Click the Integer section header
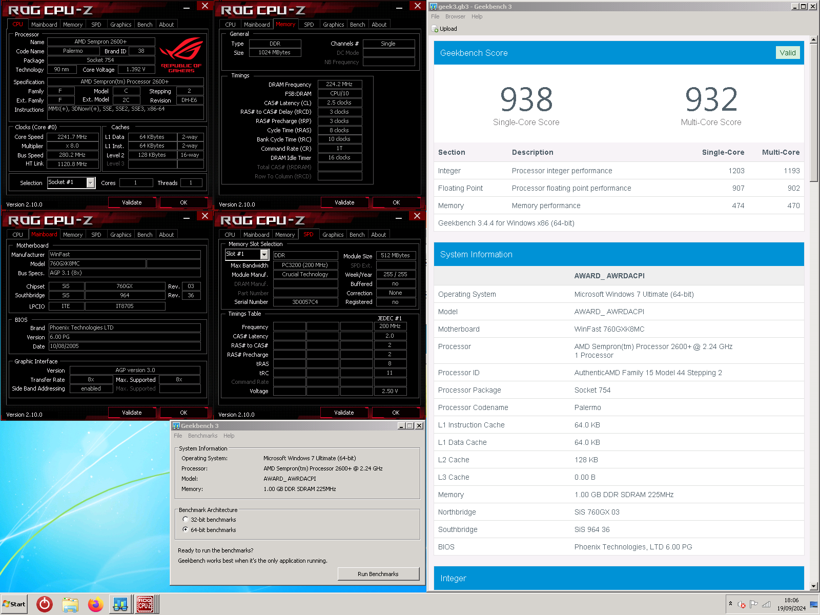Screen dimensions: 820x615 (619, 578)
